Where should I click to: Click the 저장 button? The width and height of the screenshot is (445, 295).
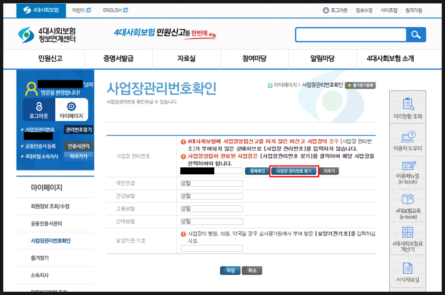(x=230, y=271)
